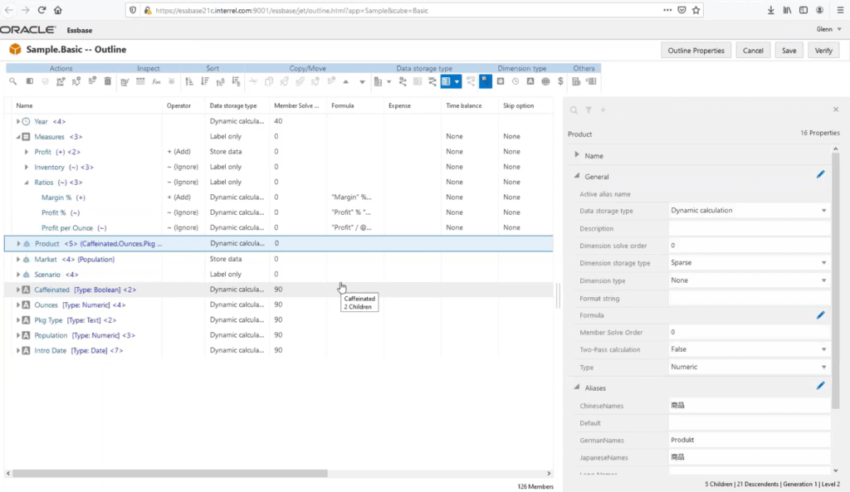Click the table columns icon in Inspect group
Image resolution: width=850 pixels, height=492 pixels.
pyautogui.click(x=140, y=81)
